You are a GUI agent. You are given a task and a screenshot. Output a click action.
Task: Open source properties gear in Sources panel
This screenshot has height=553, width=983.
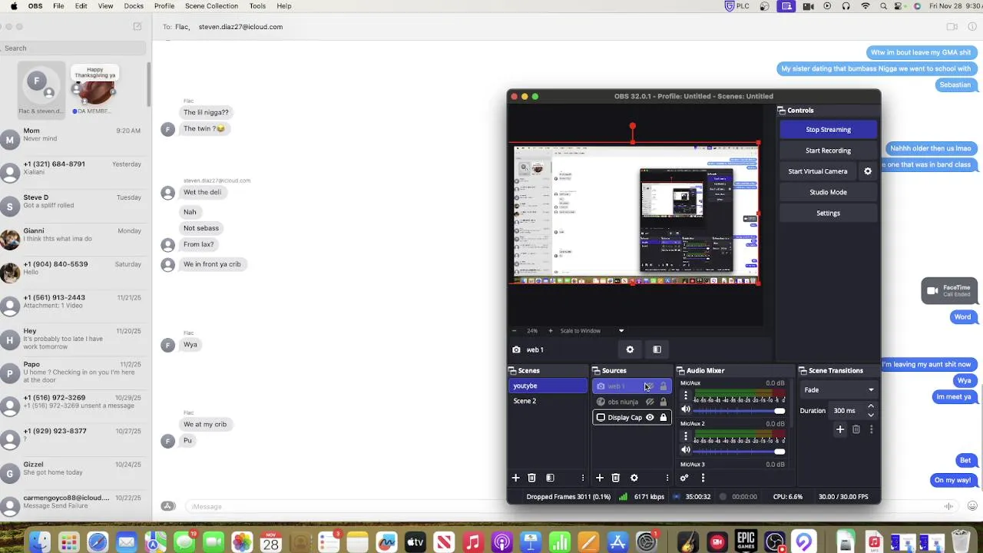[634, 478]
